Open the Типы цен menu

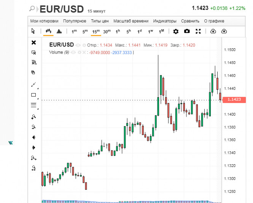[100, 21]
